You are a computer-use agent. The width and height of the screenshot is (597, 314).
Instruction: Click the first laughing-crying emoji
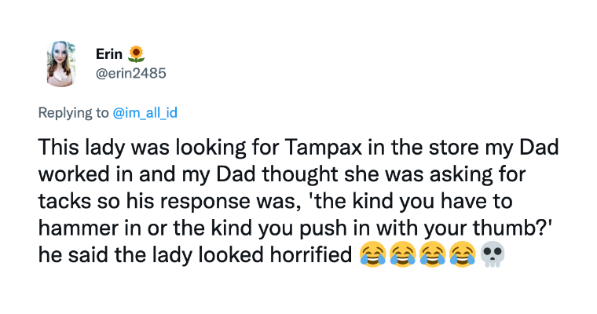pos(373,254)
